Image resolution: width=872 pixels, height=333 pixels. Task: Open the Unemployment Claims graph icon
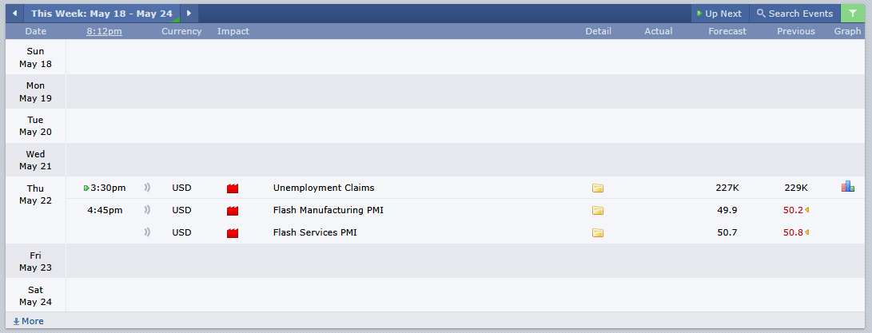point(847,187)
